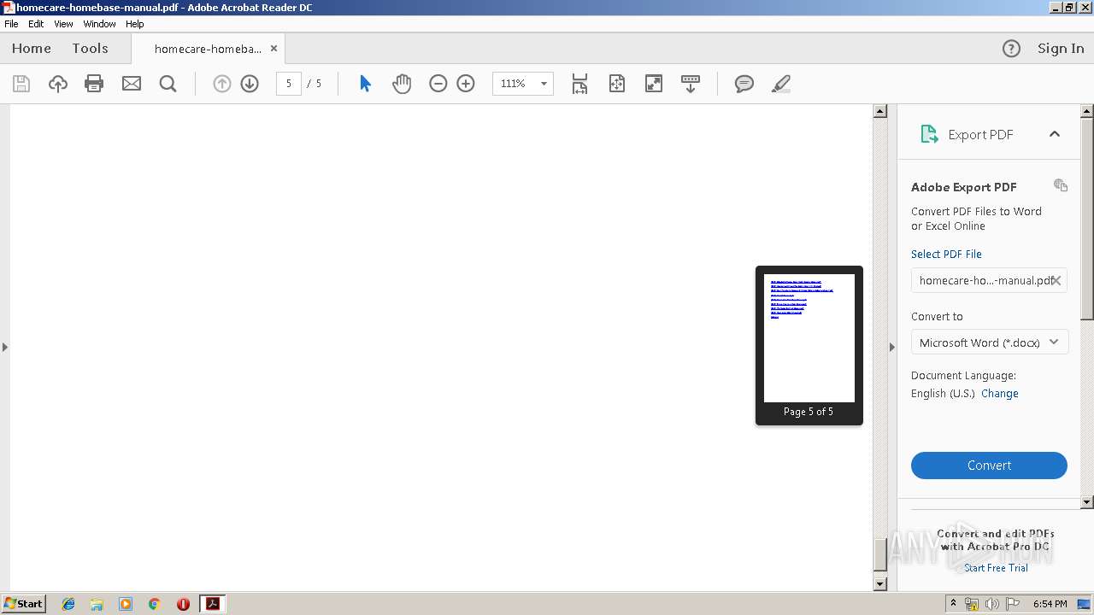Click the system clock 6:54 PM
1094x615 pixels.
coord(1050,604)
